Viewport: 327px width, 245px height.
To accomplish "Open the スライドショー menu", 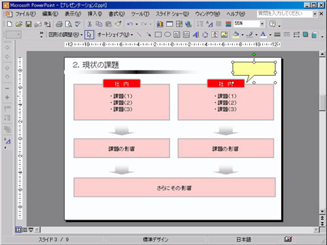I will 172,14.
